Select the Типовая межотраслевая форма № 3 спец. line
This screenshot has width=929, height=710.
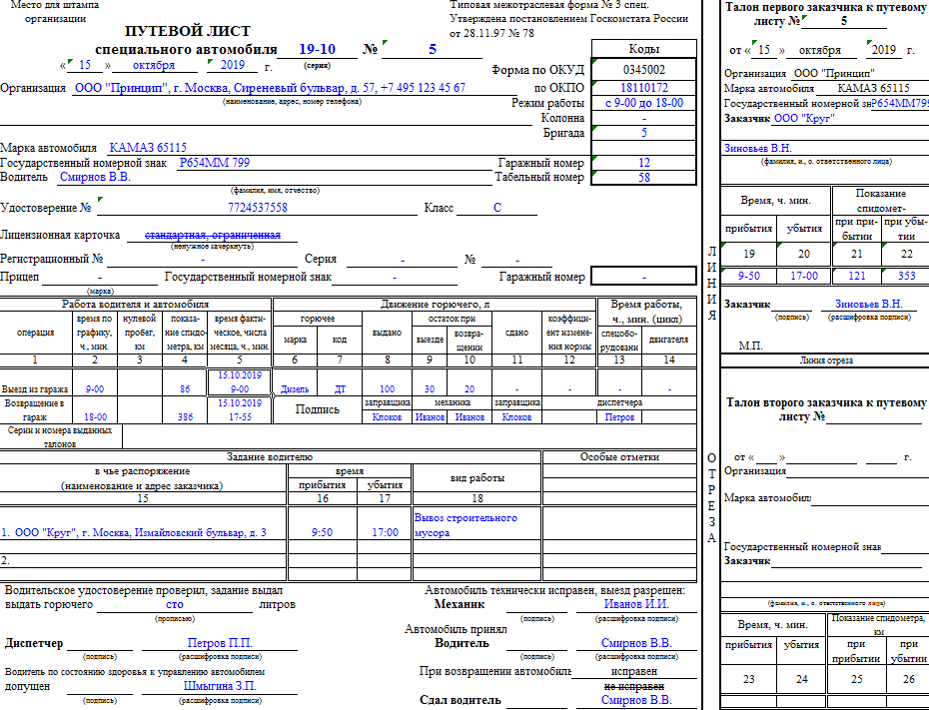(x=549, y=5)
